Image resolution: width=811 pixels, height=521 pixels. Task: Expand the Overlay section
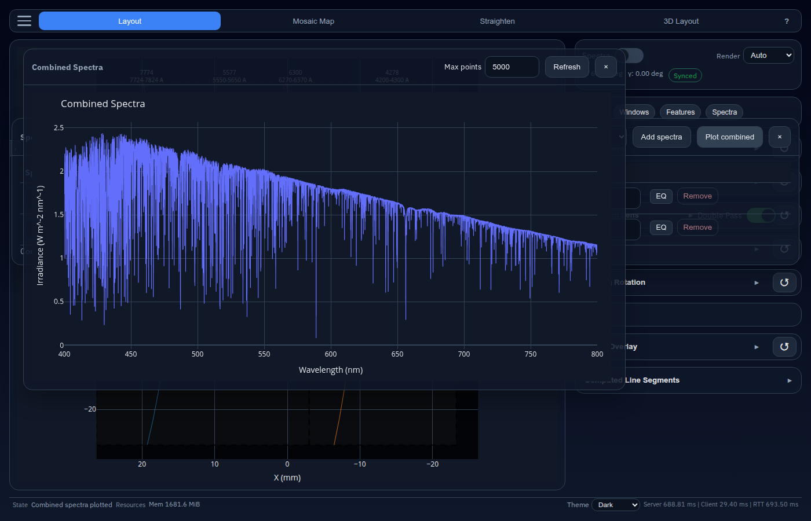coord(757,347)
